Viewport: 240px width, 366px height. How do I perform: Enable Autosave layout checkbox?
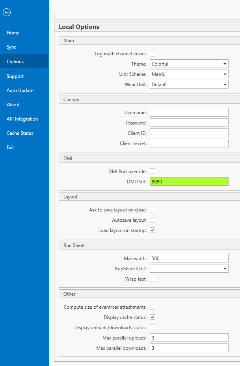click(153, 220)
